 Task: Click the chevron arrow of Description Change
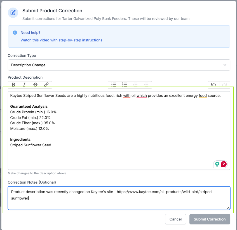tap(225, 65)
